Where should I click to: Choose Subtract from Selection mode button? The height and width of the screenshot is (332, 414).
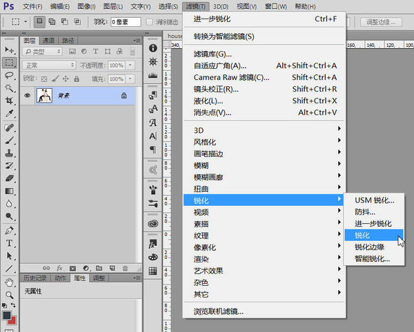64,21
